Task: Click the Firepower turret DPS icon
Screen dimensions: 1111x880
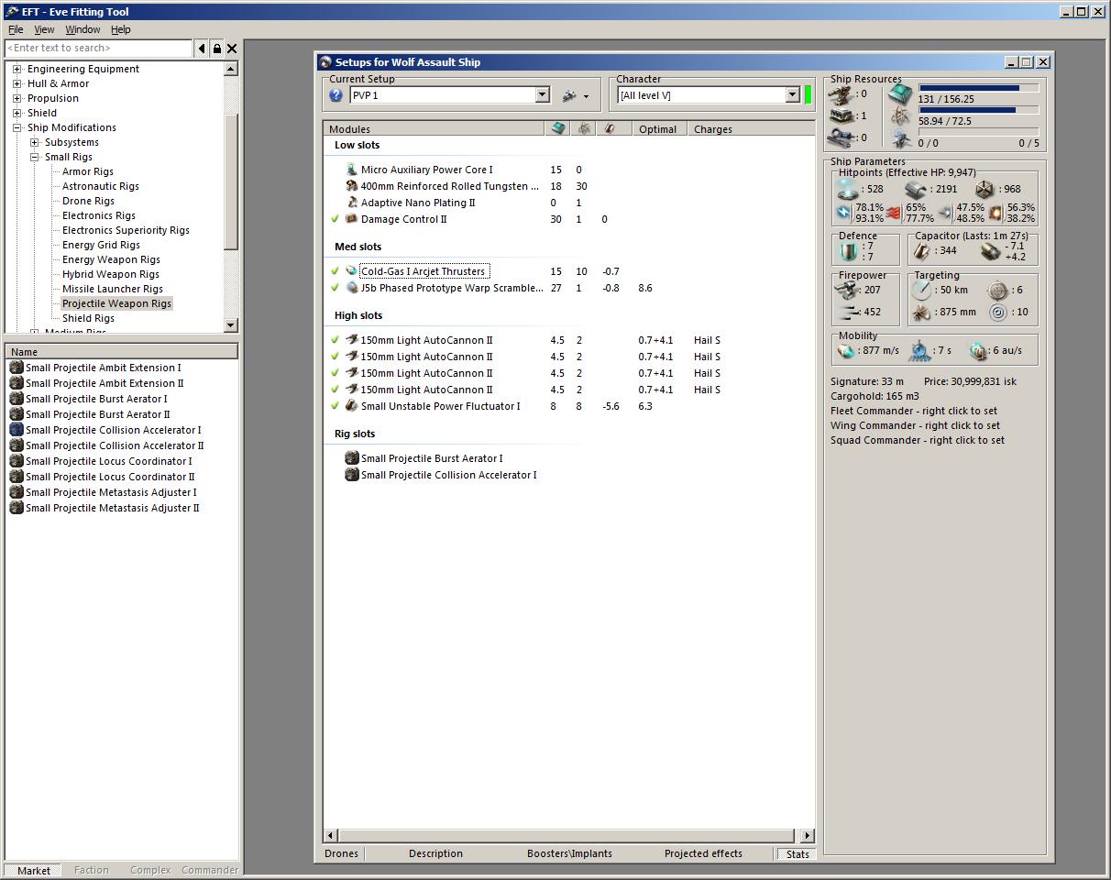Action: tap(848, 290)
